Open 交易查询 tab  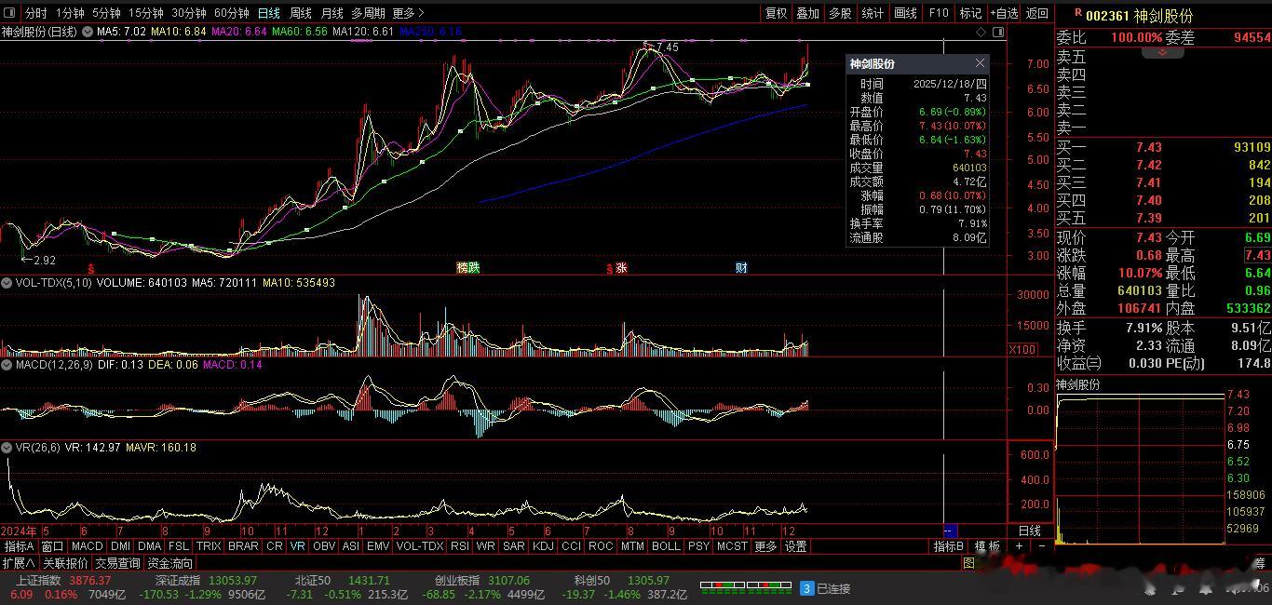[x=117, y=563]
